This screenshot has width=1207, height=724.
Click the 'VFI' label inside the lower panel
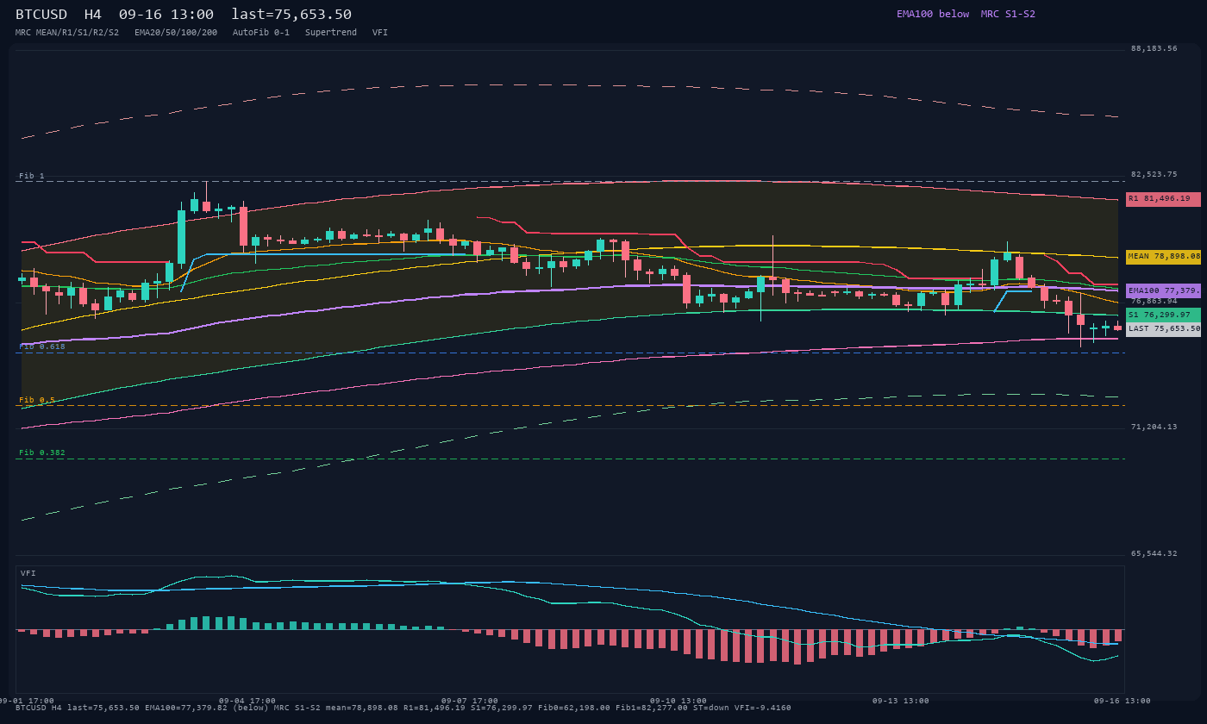[28, 573]
